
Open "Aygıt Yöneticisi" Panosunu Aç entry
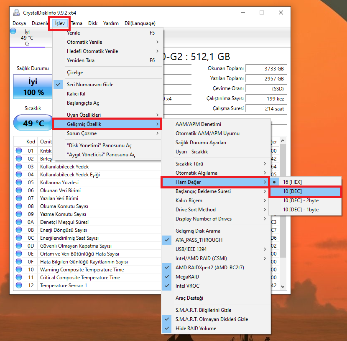click(x=108, y=155)
